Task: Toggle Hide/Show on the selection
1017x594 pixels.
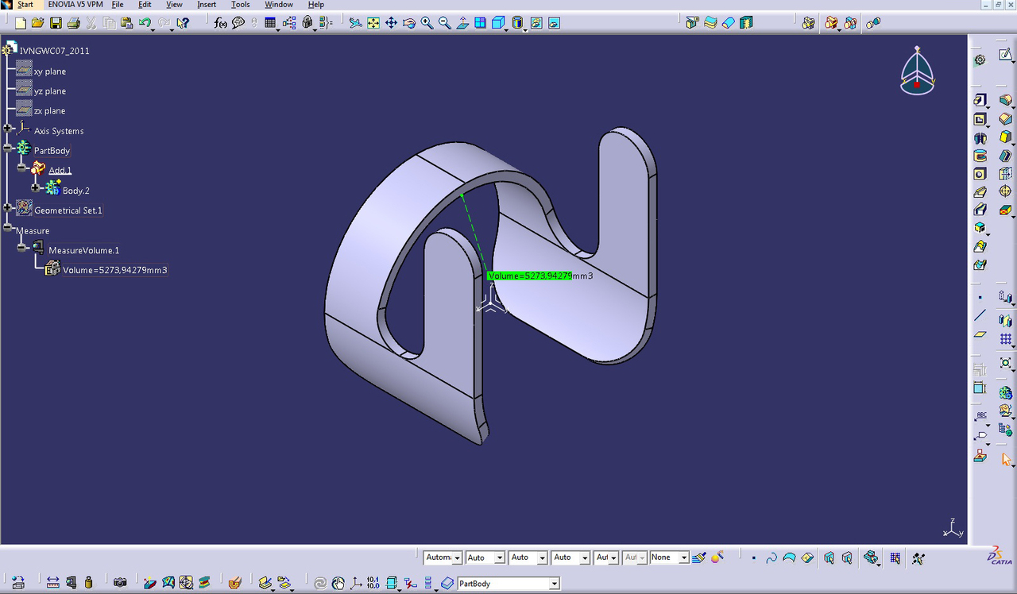Action: coord(536,23)
